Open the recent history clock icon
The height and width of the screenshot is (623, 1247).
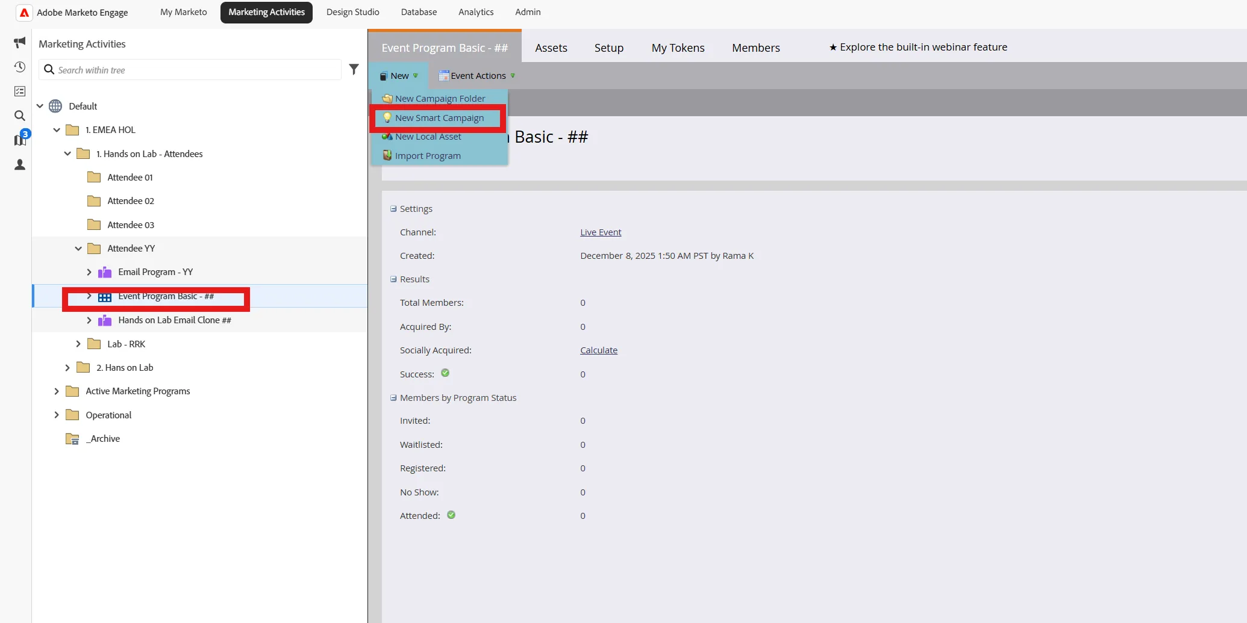[x=20, y=67]
